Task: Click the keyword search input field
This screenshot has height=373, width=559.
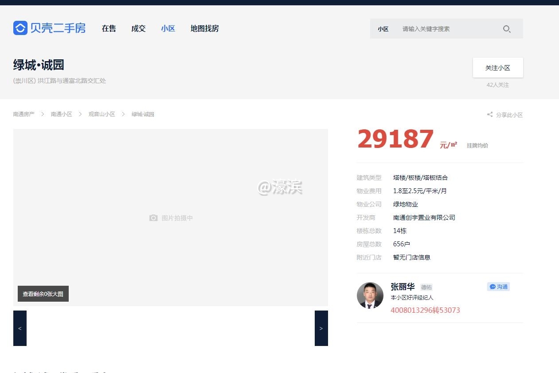Action: pyautogui.click(x=443, y=29)
